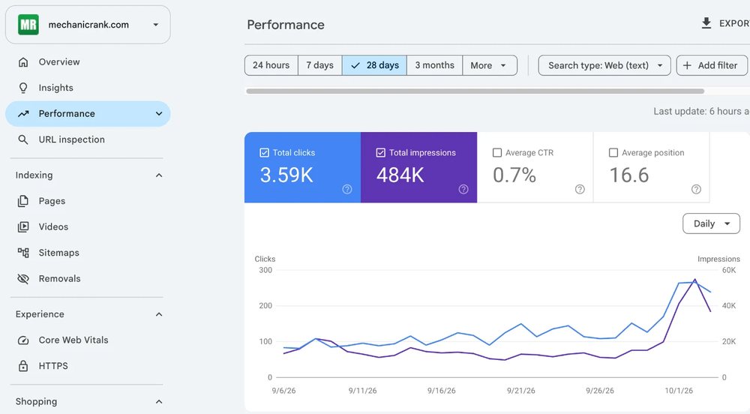Open the HTTPS report

tap(88, 366)
